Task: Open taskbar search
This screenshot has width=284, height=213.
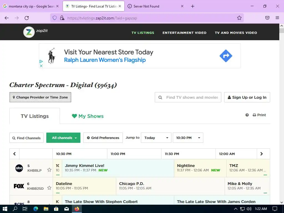Action: tap(15, 209)
